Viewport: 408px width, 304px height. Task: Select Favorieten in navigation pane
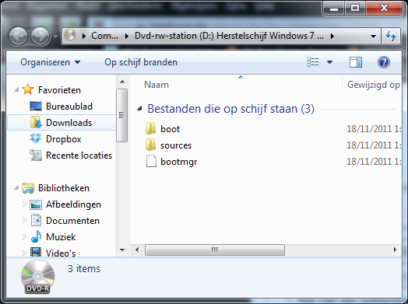(x=59, y=90)
